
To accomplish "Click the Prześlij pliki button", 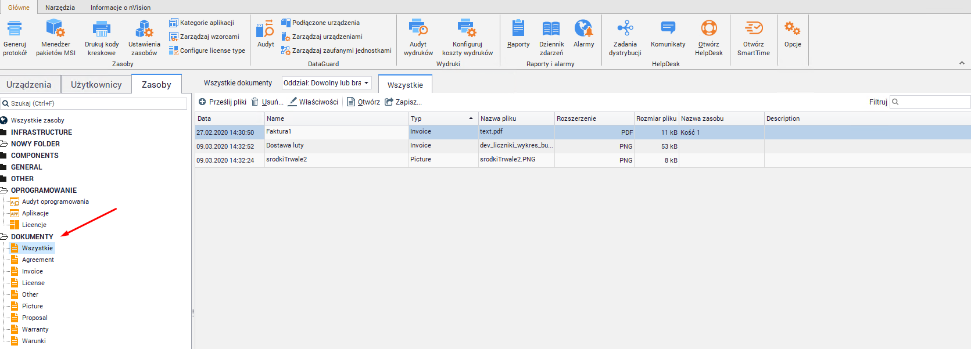I will (223, 102).
